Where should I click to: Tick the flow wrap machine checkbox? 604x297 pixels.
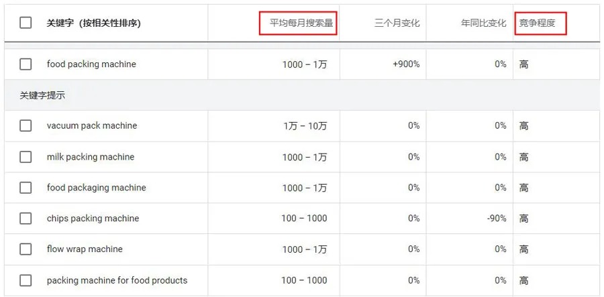point(26,249)
